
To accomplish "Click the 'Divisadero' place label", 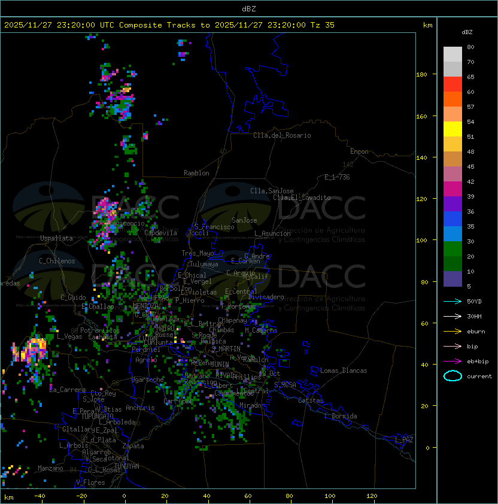I will 266,297.
